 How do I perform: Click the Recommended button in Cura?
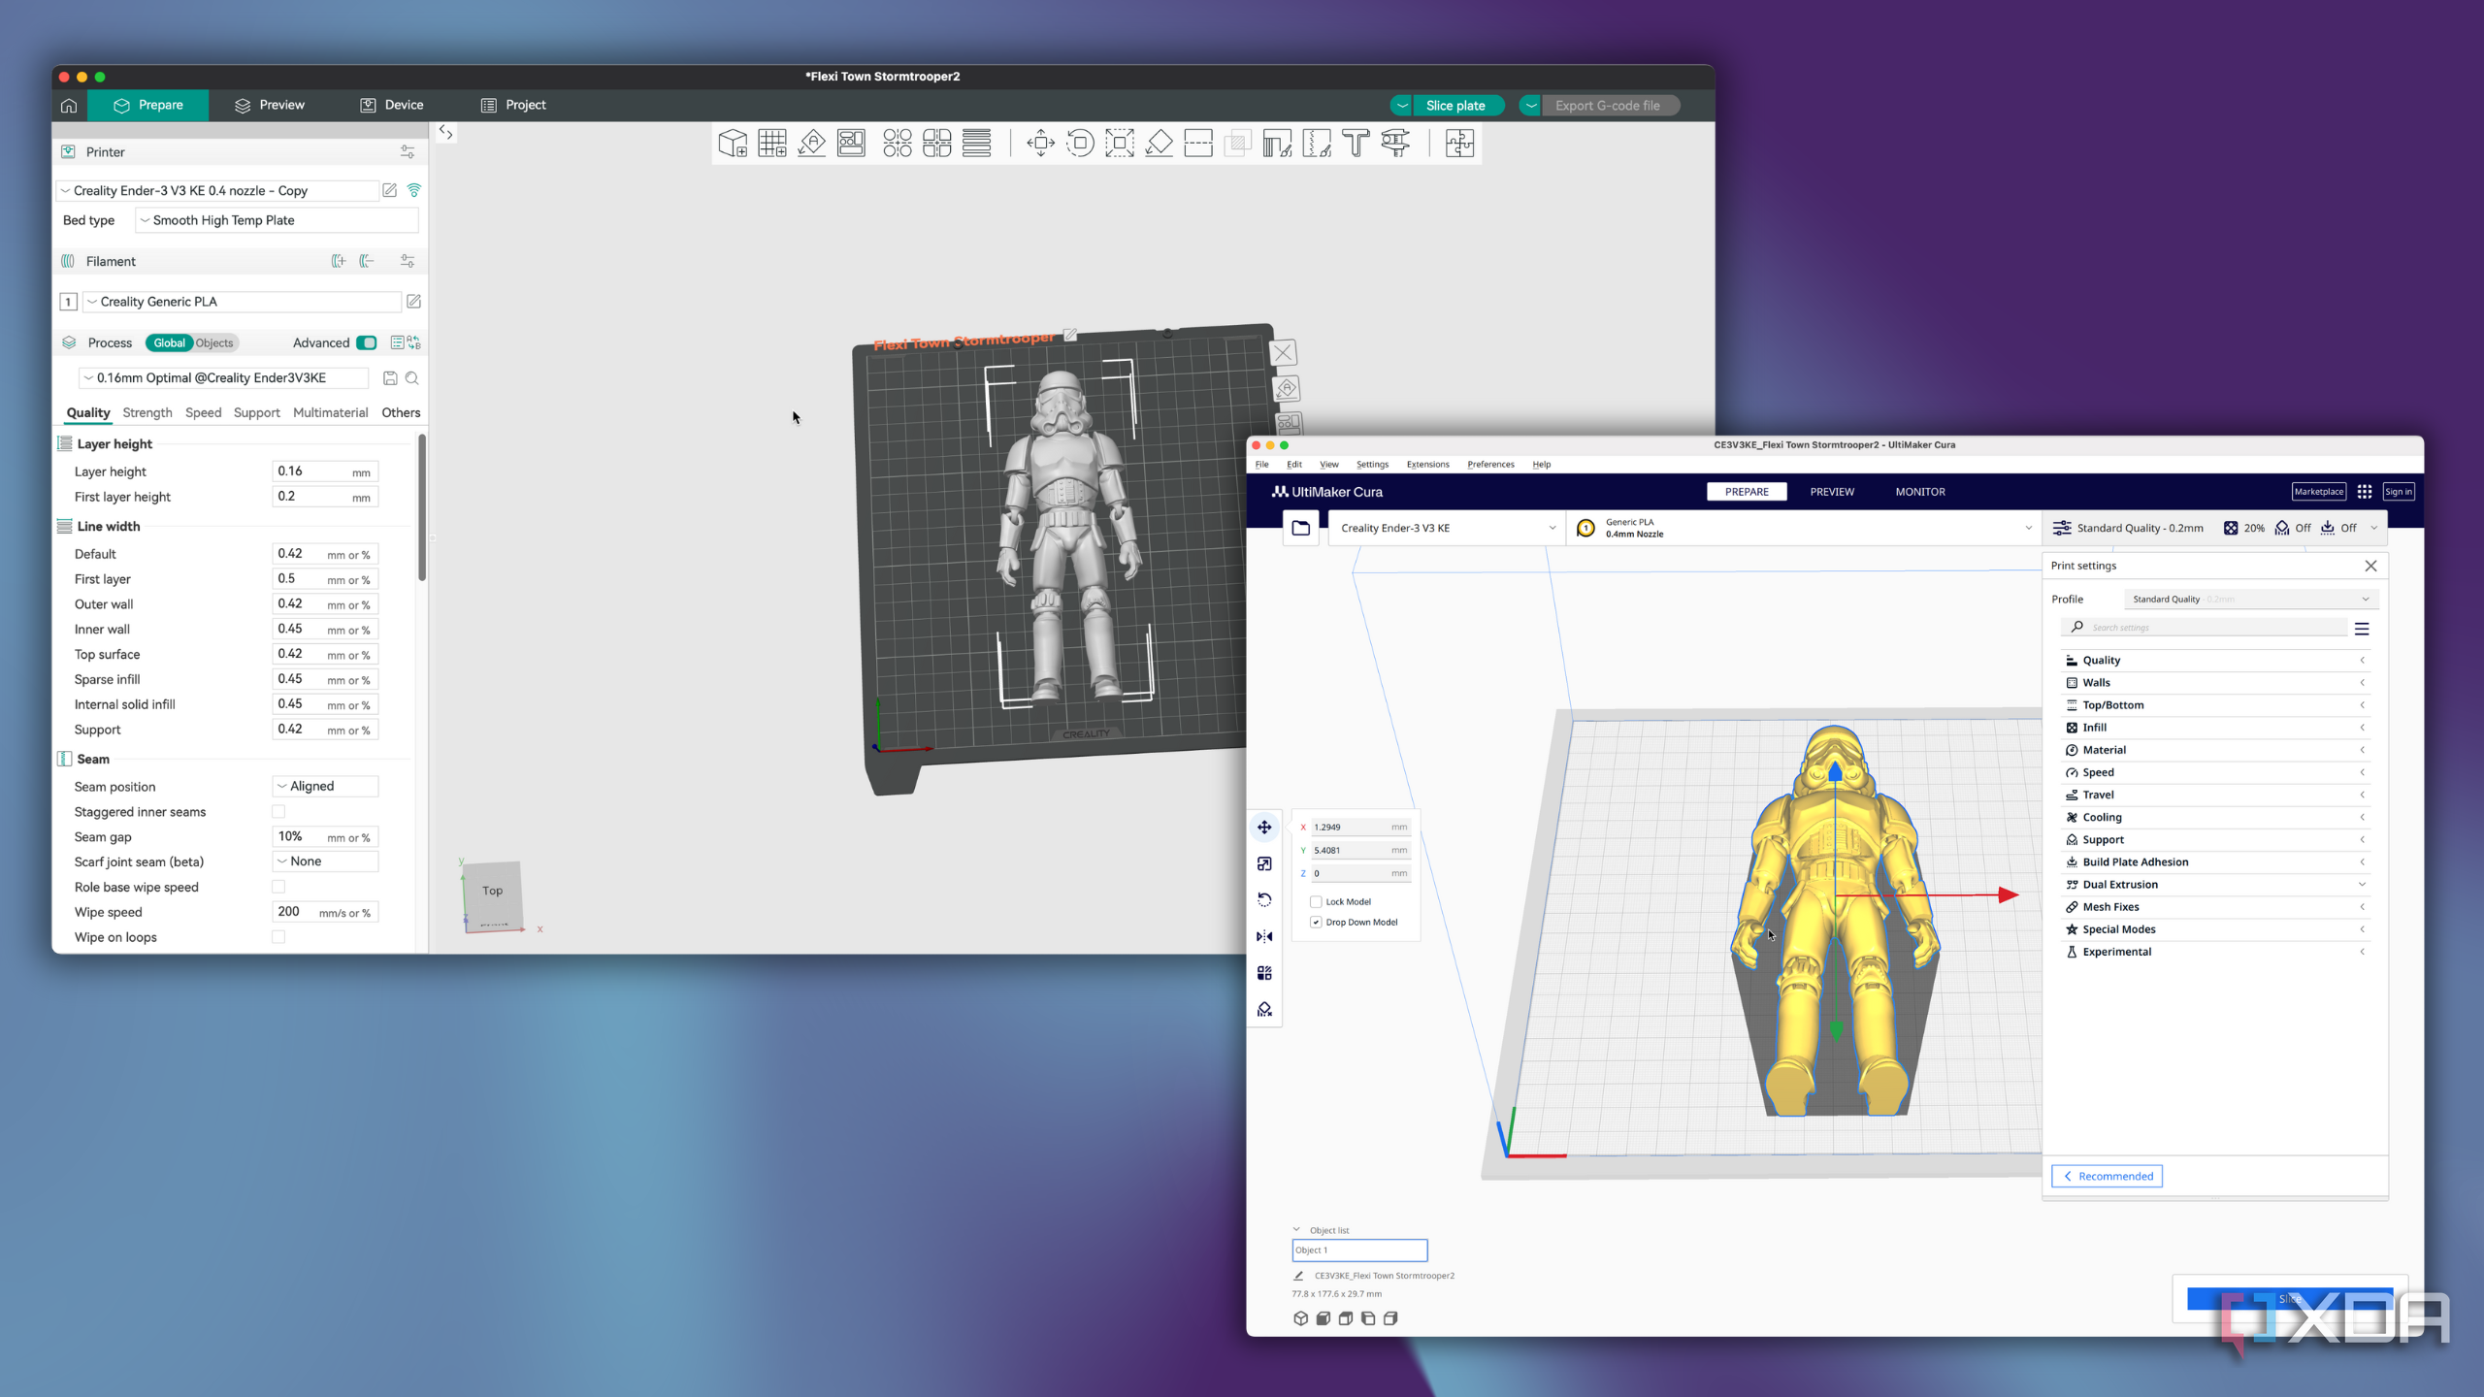(2107, 1176)
